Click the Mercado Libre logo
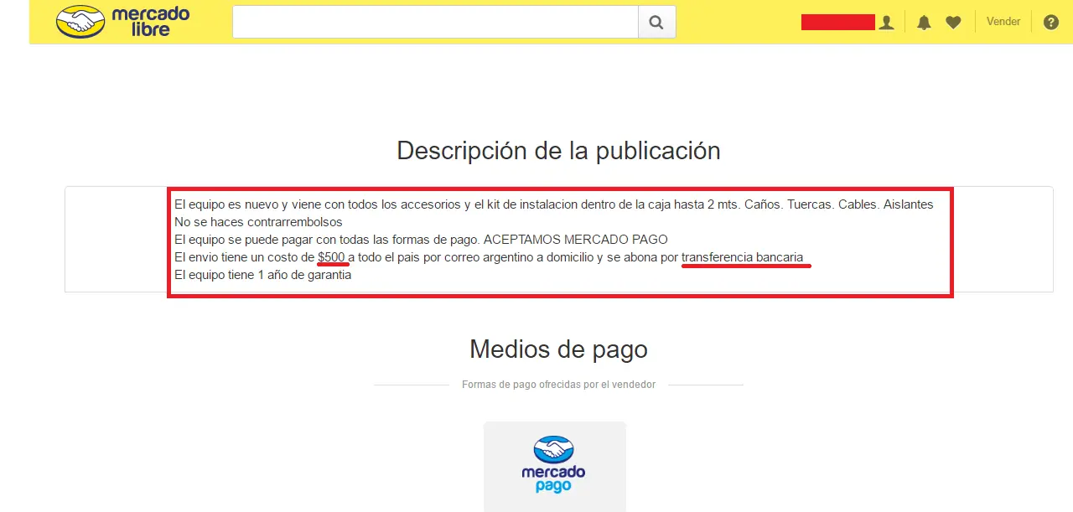The width and height of the screenshot is (1073, 512). [x=123, y=22]
